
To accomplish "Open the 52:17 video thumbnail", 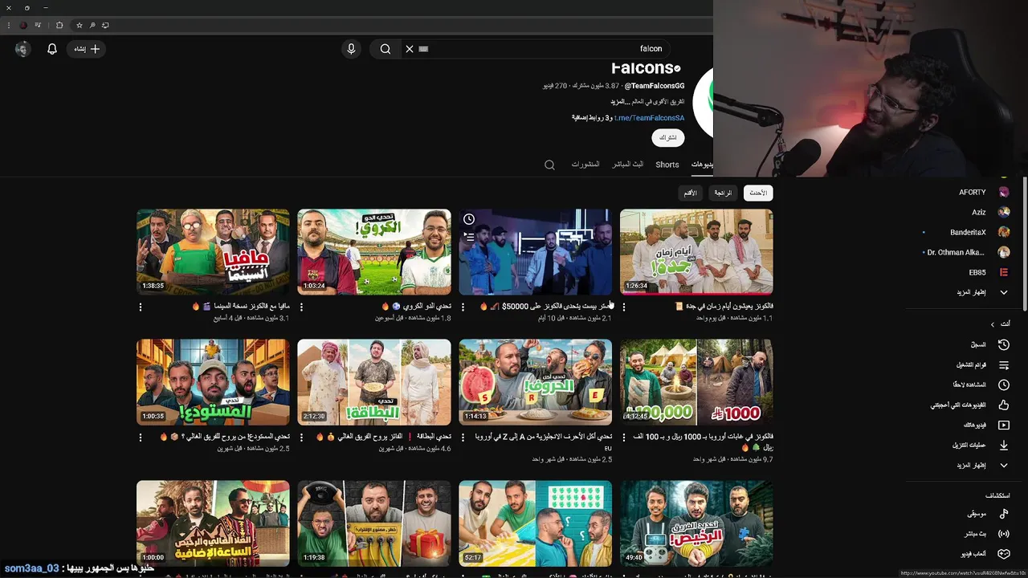I will (535, 523).
